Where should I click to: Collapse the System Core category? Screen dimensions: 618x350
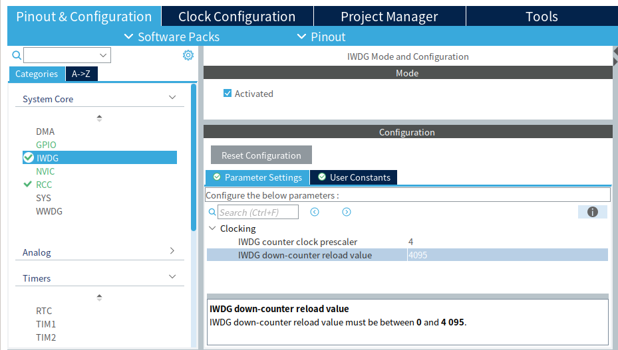172,98
